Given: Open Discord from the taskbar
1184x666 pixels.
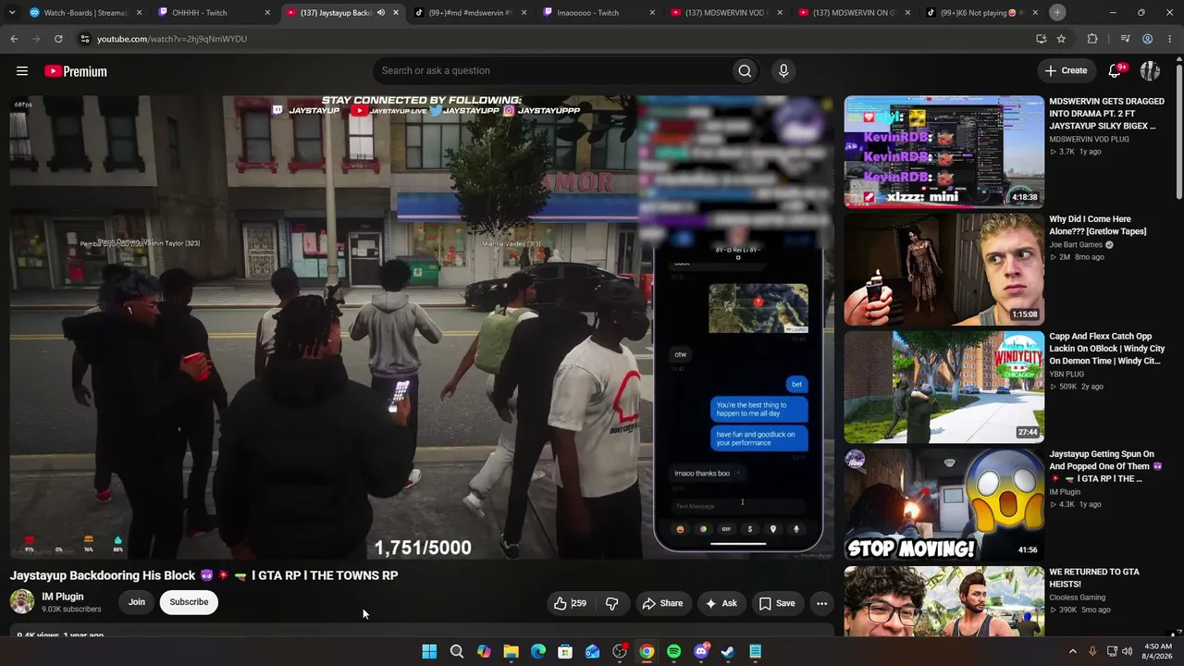Looking at the screenshot, I should pyautogui.click(x=701, y=651).
